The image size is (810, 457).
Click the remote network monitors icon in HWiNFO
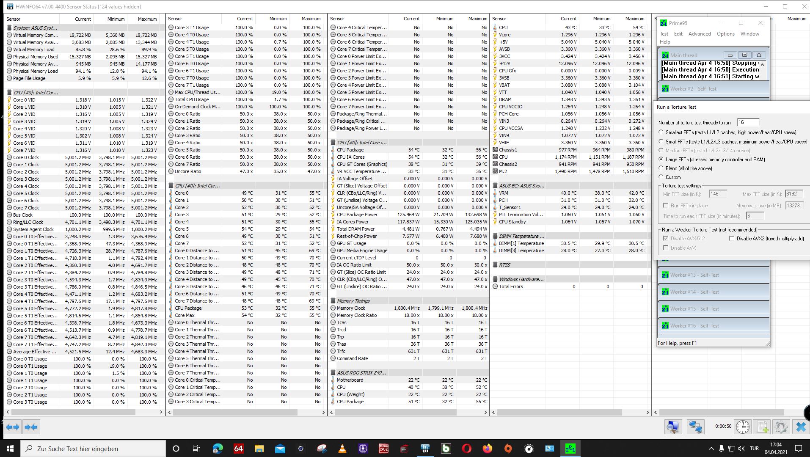point(695,427)
